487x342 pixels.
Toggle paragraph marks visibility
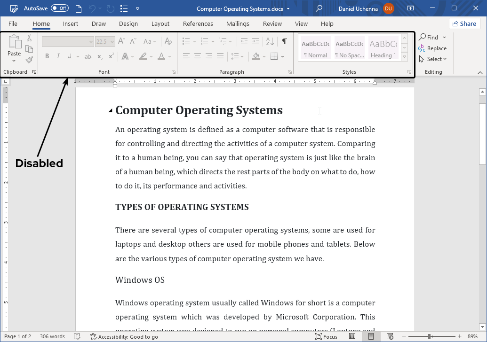click(284, 41)
